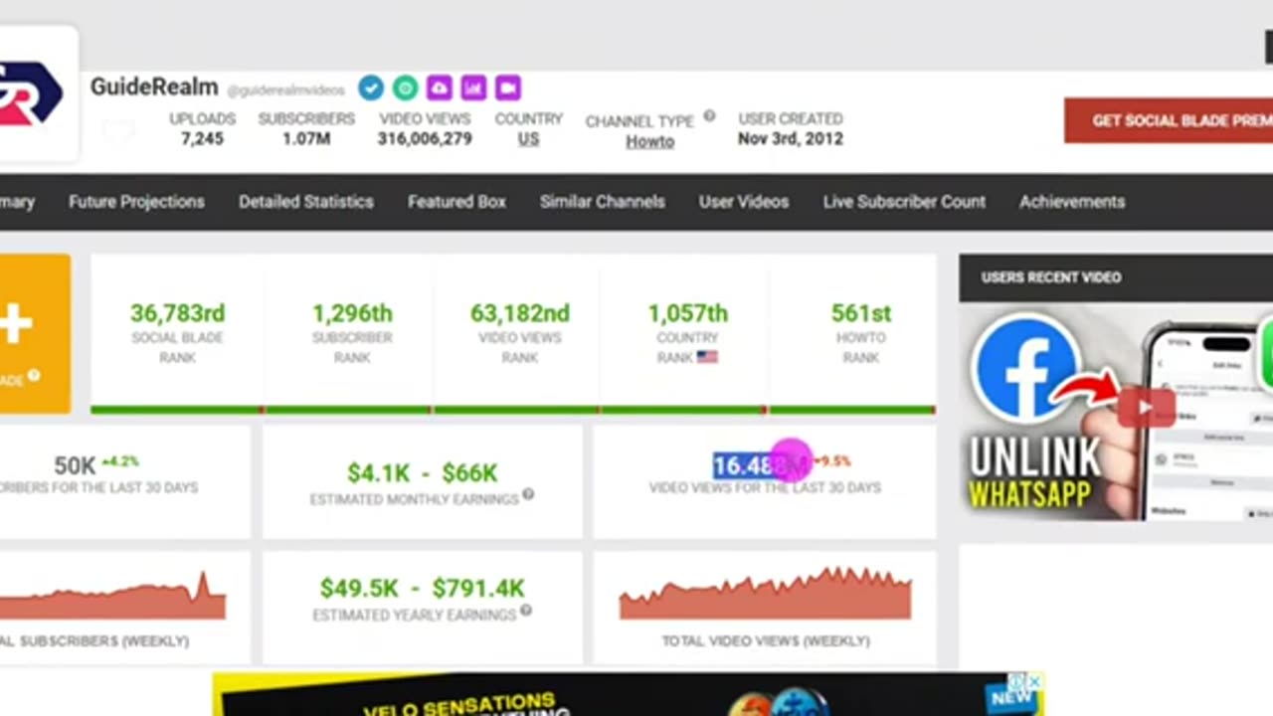Click the 1,296th subscriber rank
The height and width of the screenshot is (716, 1273).
click(x=352, y=313)
